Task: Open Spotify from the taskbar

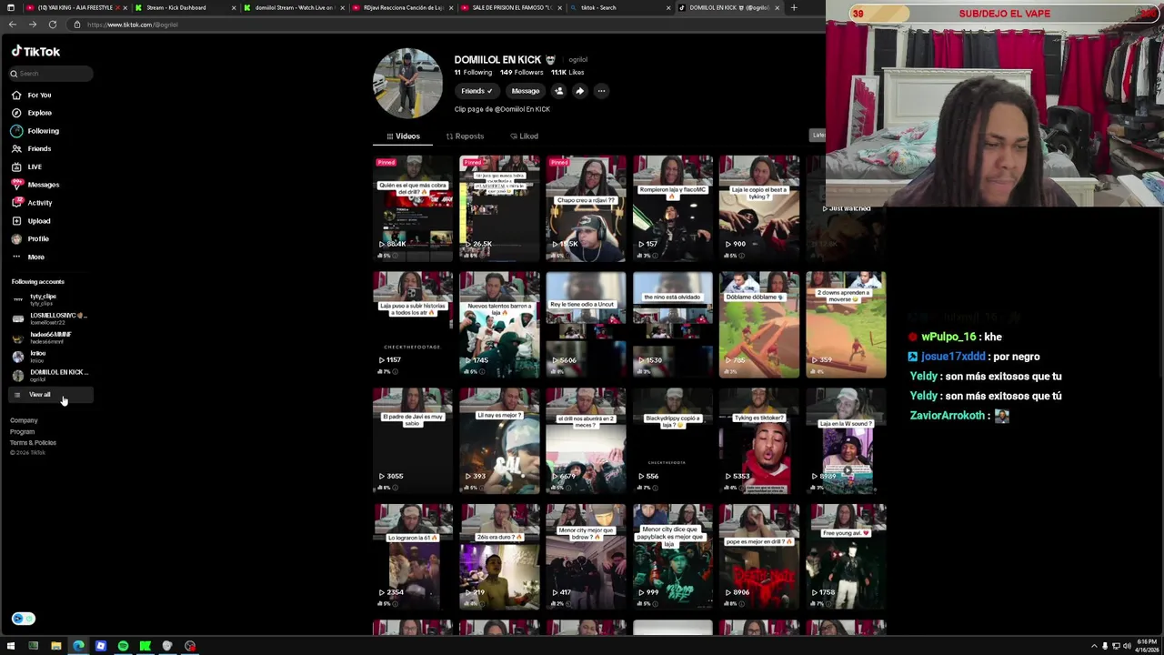Action: tap(123, 646)
